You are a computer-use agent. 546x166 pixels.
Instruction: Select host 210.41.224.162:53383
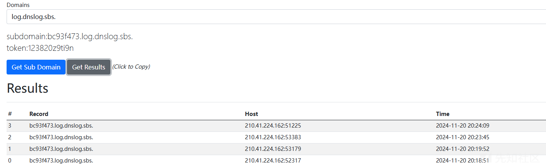[x=273, y=137]
